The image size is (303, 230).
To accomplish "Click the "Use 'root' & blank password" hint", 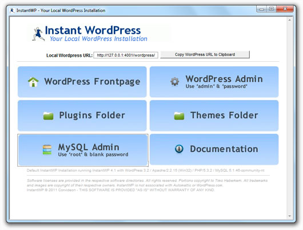I will (x=93, y=154).
